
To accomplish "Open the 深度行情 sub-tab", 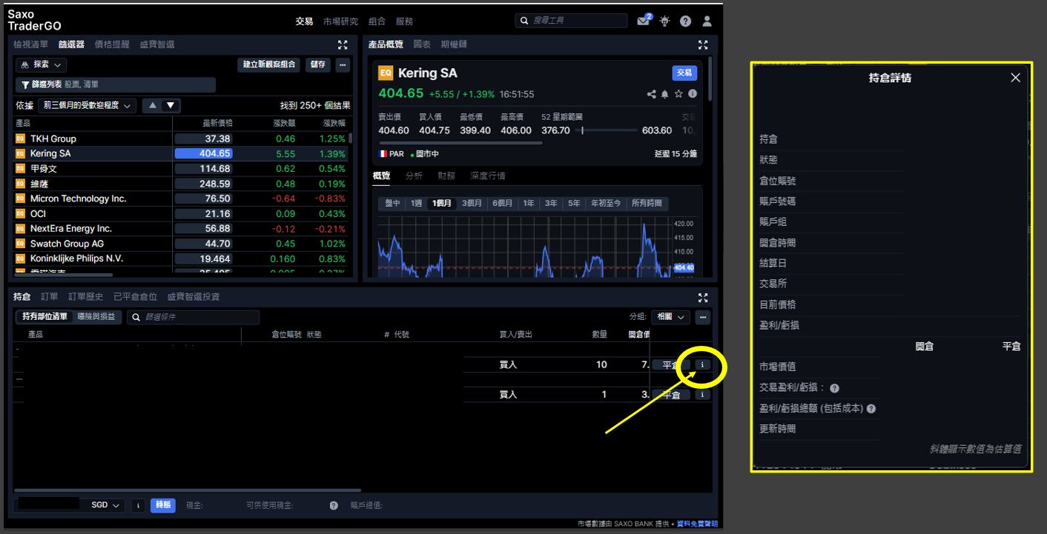I will (488, 176).
